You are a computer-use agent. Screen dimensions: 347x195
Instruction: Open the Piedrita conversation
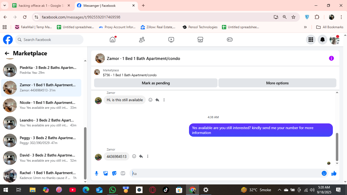point(41,70)
